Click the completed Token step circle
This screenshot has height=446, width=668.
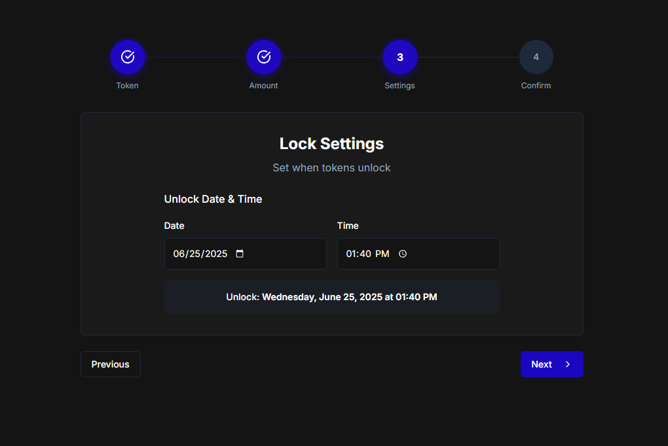(x=128, y=57)
